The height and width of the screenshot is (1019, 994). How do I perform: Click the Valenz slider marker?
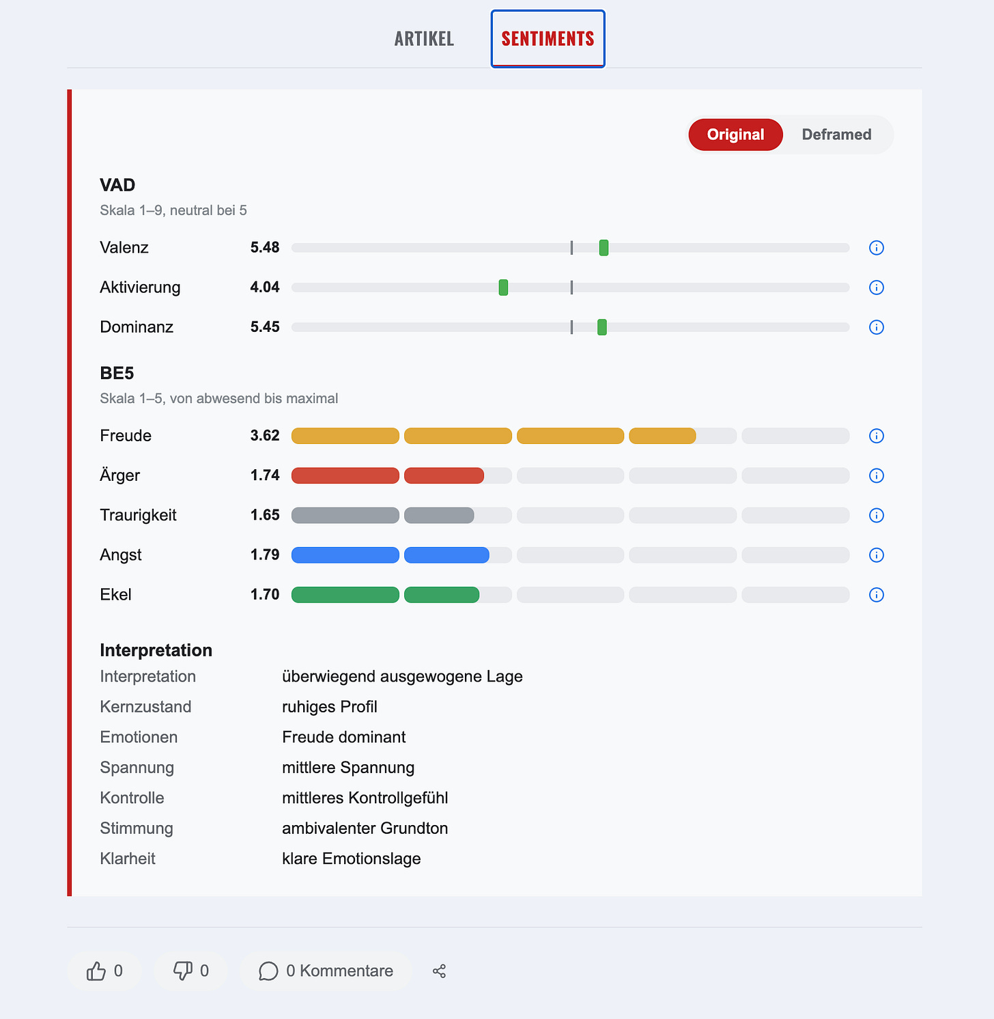click(x=603, y=248)
